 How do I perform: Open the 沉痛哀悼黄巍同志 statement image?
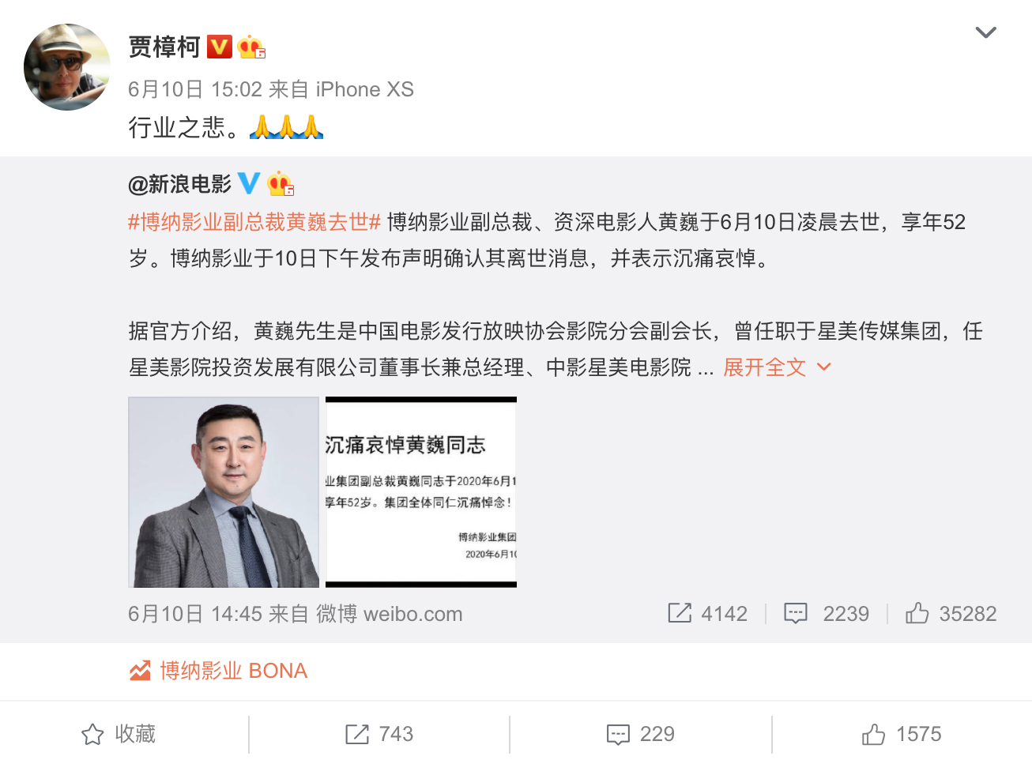pyautogui.click(x=421, y=492)
